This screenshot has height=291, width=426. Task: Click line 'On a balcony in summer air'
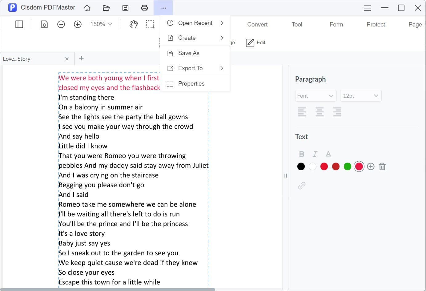tap(101, 107)
